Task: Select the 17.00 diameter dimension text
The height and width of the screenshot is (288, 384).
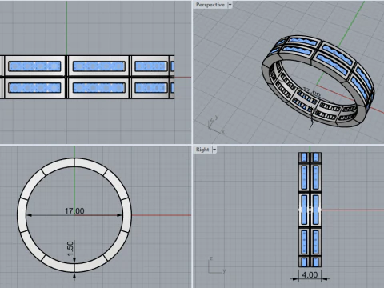Action: click(x=74, y=211)
